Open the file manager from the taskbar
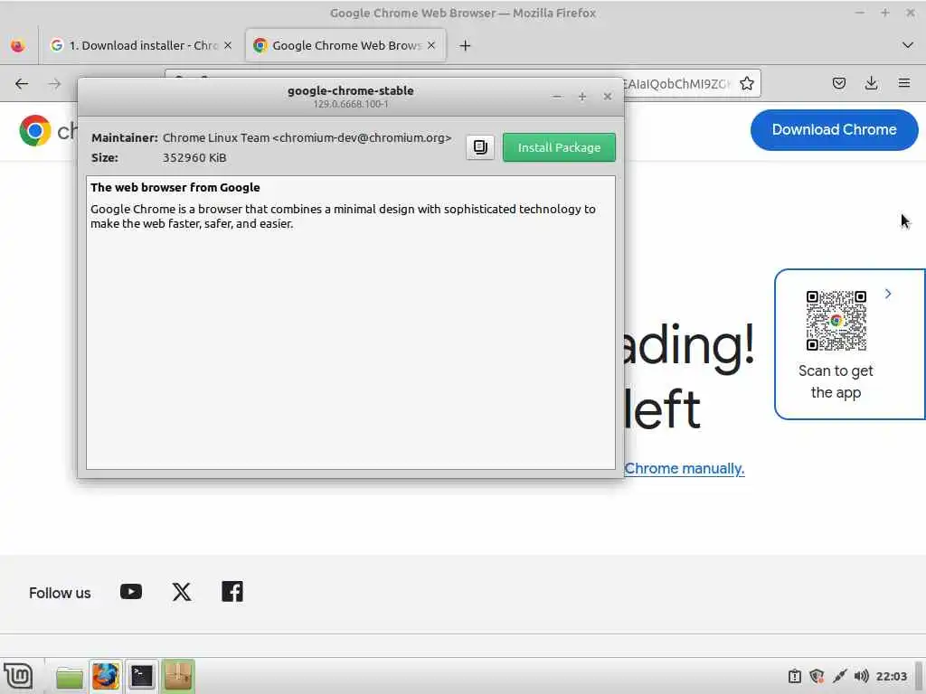Viewport: 926px width, 694px height. click(70, 677)
